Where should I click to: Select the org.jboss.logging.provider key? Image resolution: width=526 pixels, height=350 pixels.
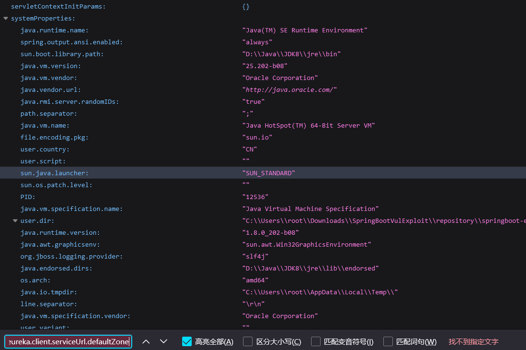[x=71, y=256]
